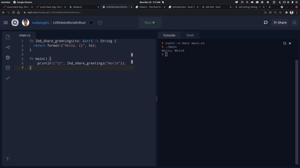Image resolution: width=300 pixels, height=168 pixels.
Task: Click the Replit spiral logo
Action: (15, 23)
